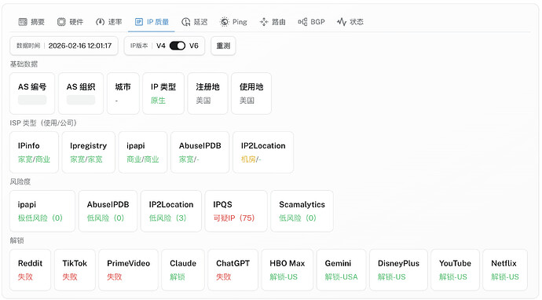This screenshot has height=300, width=542.
Task: Switch to the 硬件 tab label
Action: (x=76, y=22)
